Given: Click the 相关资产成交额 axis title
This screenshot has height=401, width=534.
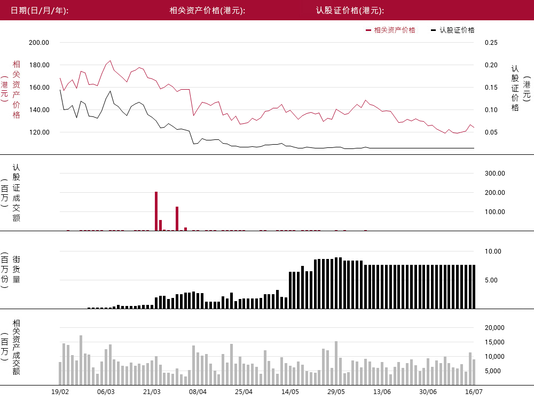Looking at the screenshot, I should pos(16,347).
